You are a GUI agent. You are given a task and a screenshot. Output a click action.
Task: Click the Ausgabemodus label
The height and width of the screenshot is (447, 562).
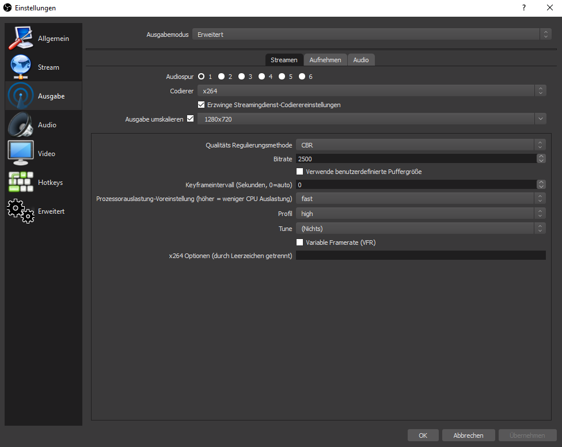[168, 35]
